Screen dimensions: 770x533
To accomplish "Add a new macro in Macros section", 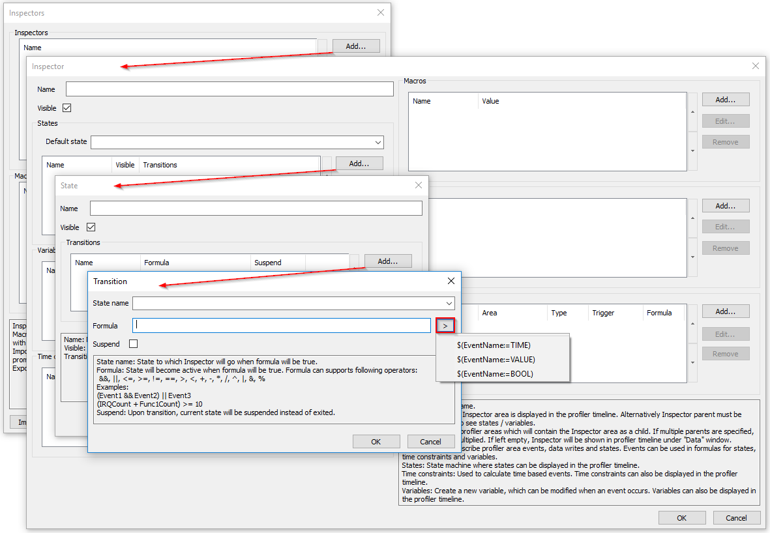I will click(725, 100).
